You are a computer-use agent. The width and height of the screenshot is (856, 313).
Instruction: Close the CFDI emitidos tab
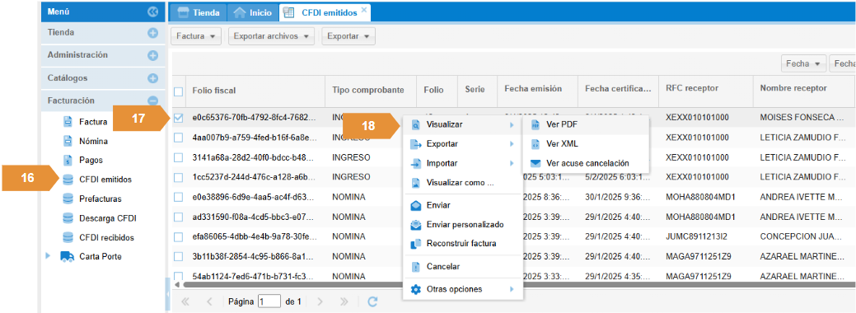point(364,10)
